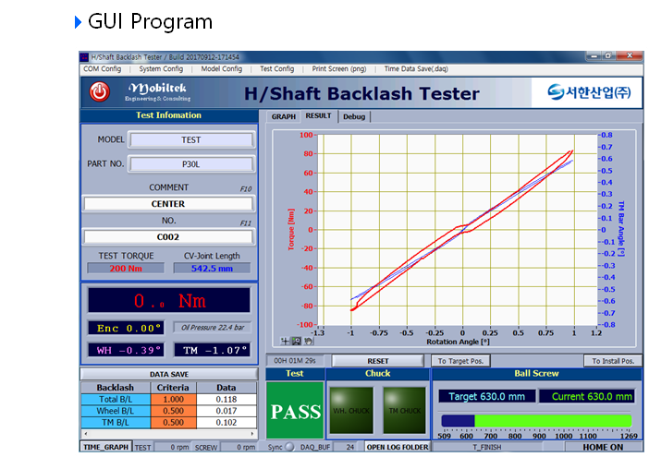Click the TIME_GRAPH button

106,447
